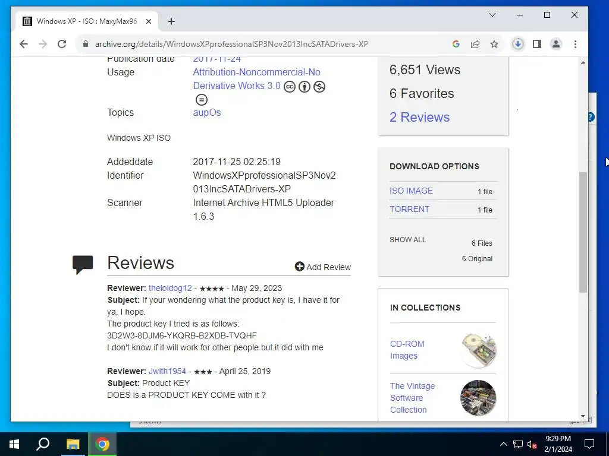The width and height of the screenshot is (609, 456).
Task: Click the address bar URL
Action: coord(231,44)
